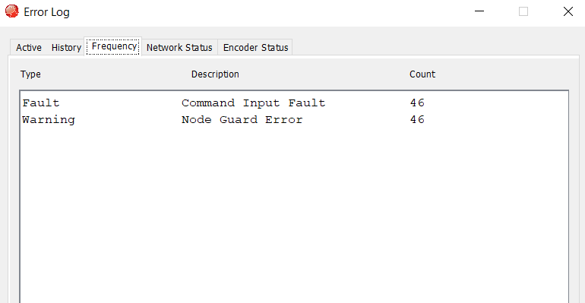Select the Command Input Fault description
Viewport: 585px width, 303px height.
click(x=253, y=103)
